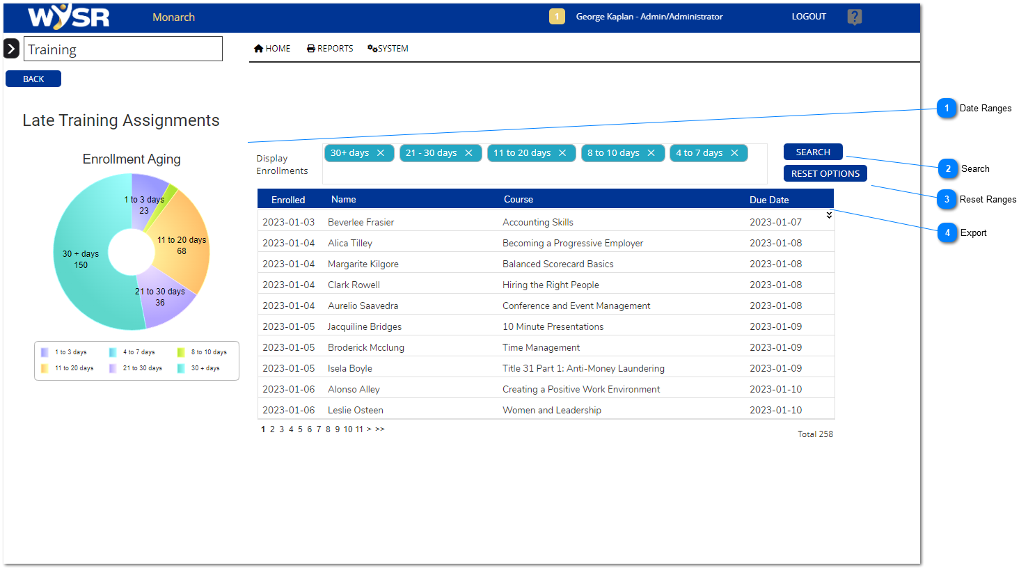
Task: Click the RESET OPTIONS button
Action: coord(825,173)
